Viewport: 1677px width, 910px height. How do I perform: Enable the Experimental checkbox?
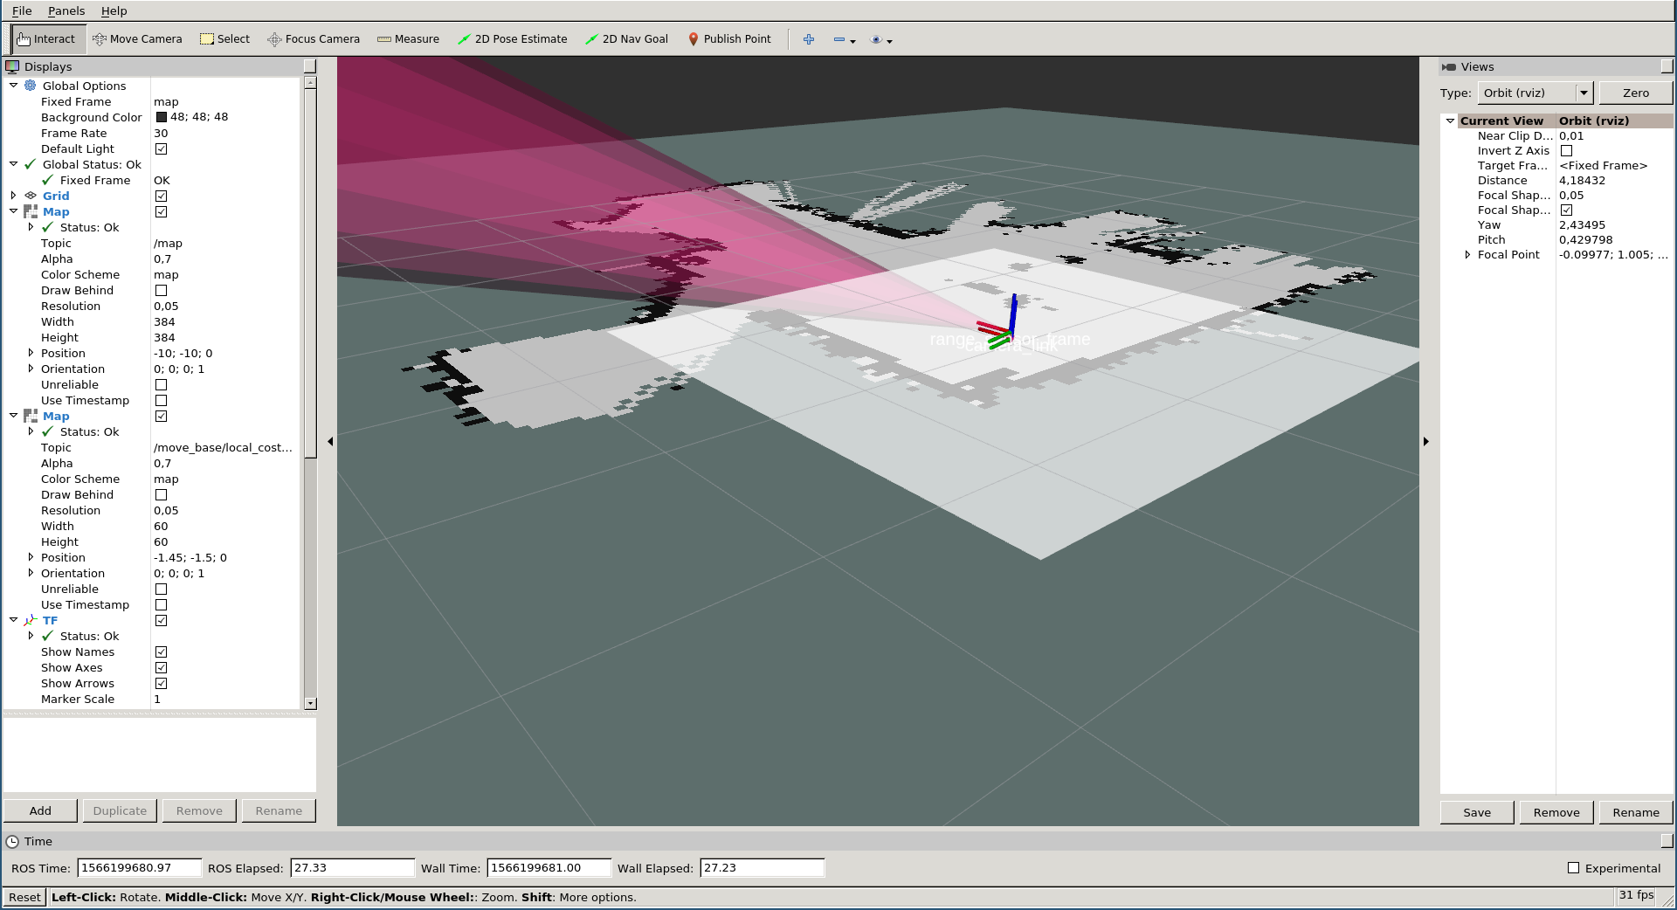point(1574,868)
